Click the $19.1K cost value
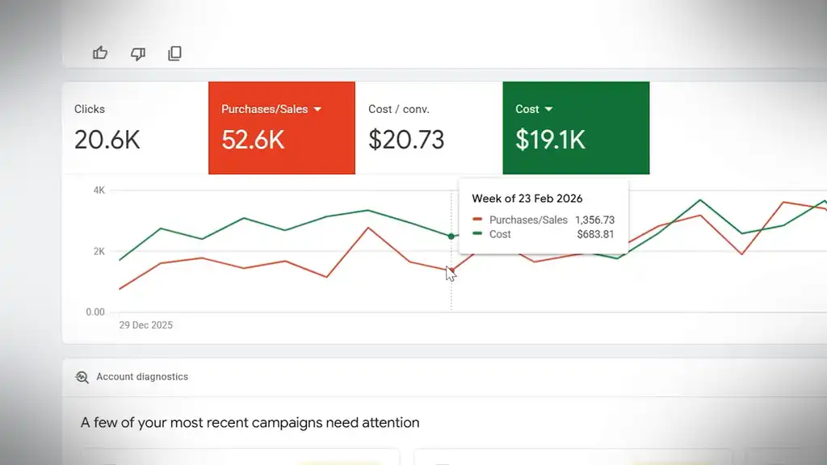This screenshot has height=465, width=827. click(550, 140)
